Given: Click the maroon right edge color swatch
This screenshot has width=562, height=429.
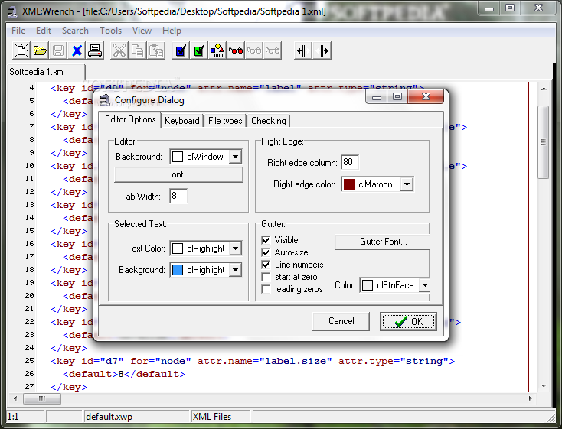Looking at the screenshot, I should click(349, 184).
